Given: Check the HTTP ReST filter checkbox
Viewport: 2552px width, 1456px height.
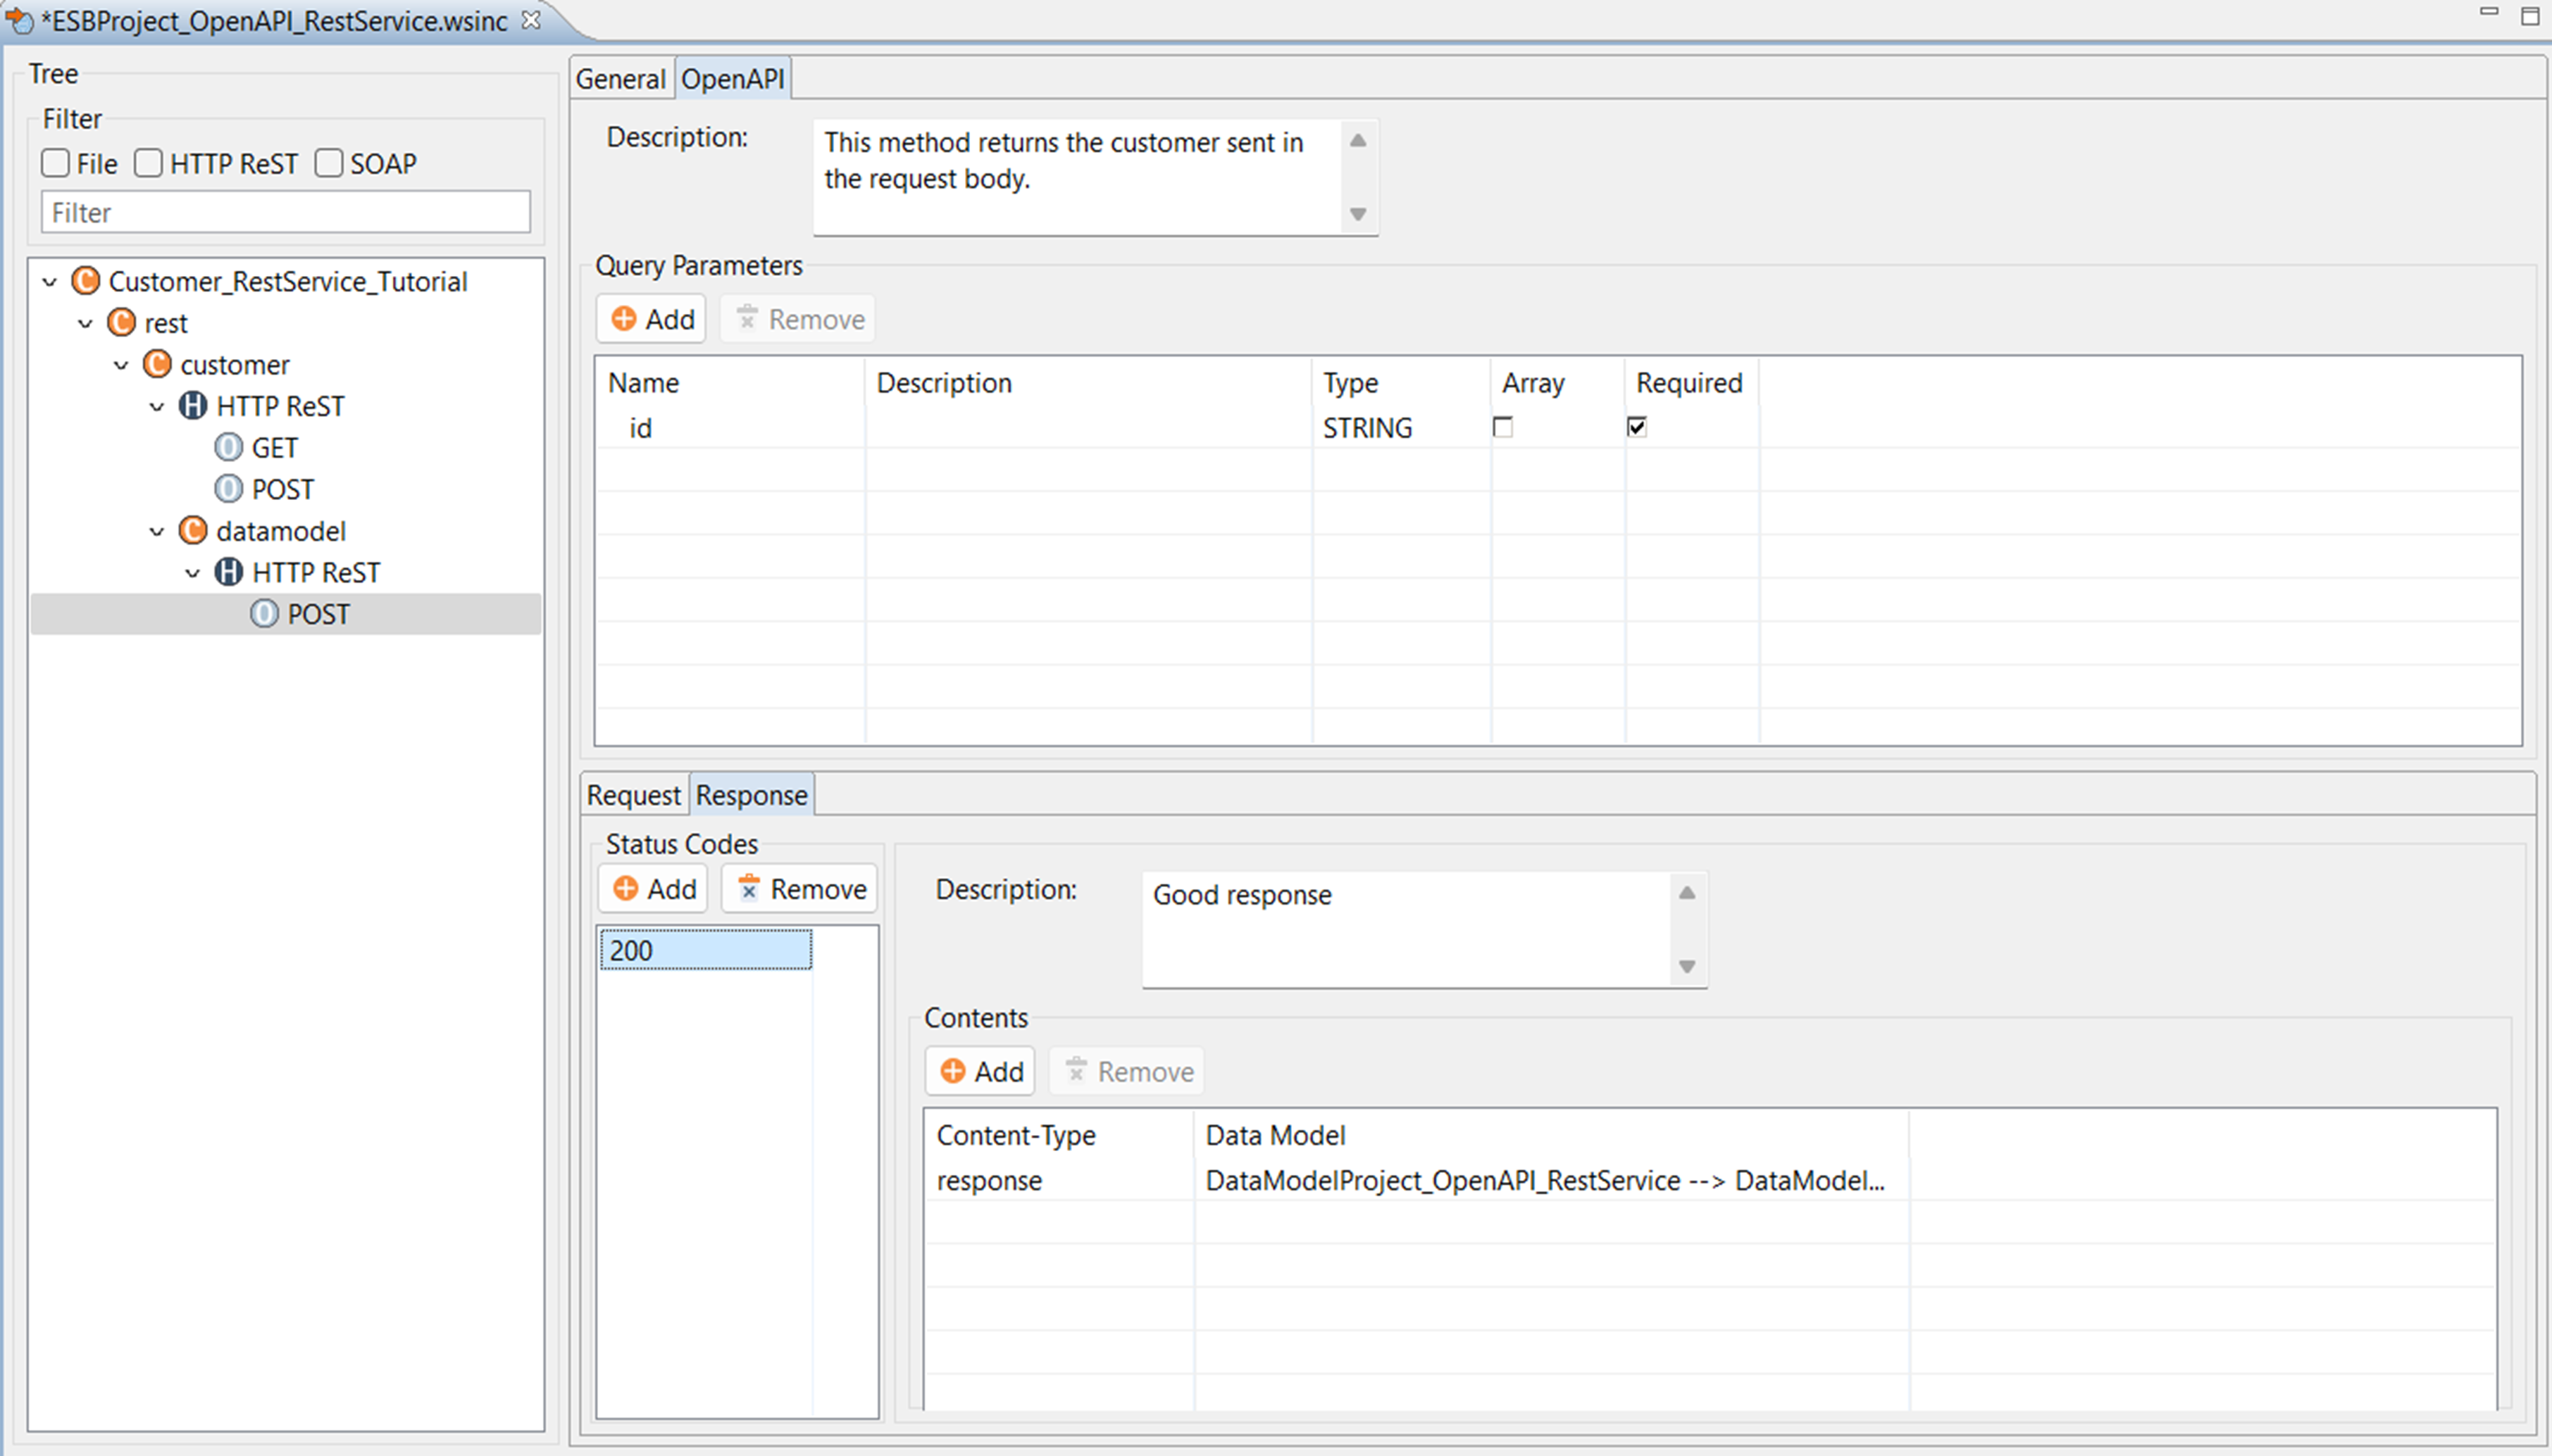Looking at the screenshot, I should pyautogui.click(x=148, y=163).
